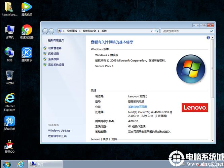Image resolution: width=224 pixels, height=168 pixels.
Task: Click 系统和安全 breadcrumb segment
Action: (x=89, y=31)
